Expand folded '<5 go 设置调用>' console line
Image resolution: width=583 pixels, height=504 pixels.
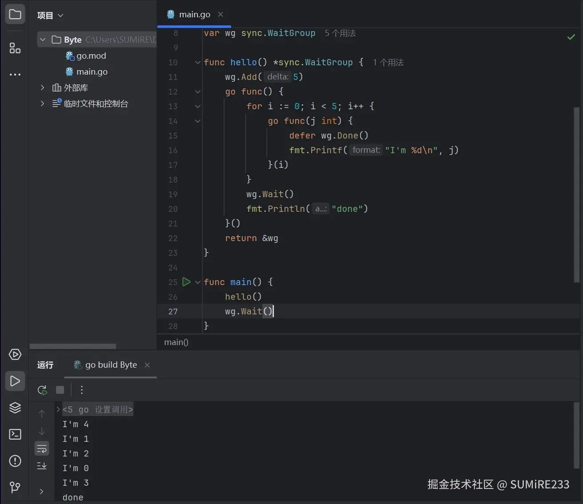(x=58, y=409)
